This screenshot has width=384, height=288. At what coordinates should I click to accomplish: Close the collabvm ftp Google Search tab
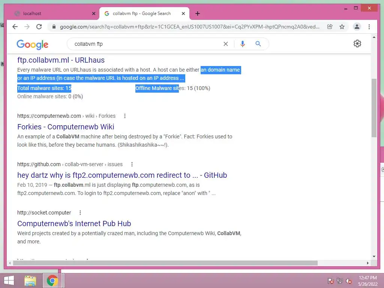click(183, 13)
